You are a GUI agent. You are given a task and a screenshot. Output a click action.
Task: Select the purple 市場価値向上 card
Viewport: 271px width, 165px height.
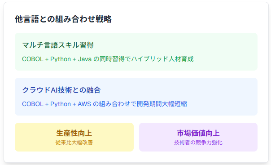click(x=198, y=137)
